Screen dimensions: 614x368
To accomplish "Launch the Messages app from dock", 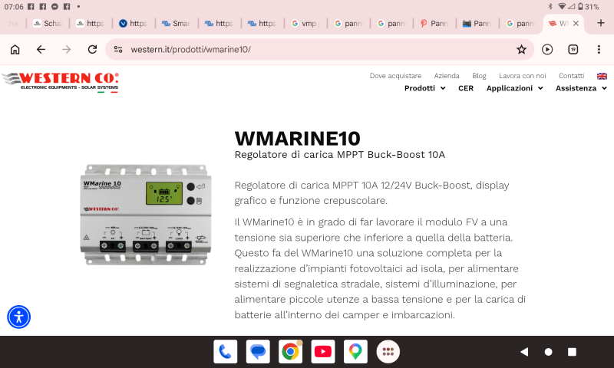I will click(258, 352).
